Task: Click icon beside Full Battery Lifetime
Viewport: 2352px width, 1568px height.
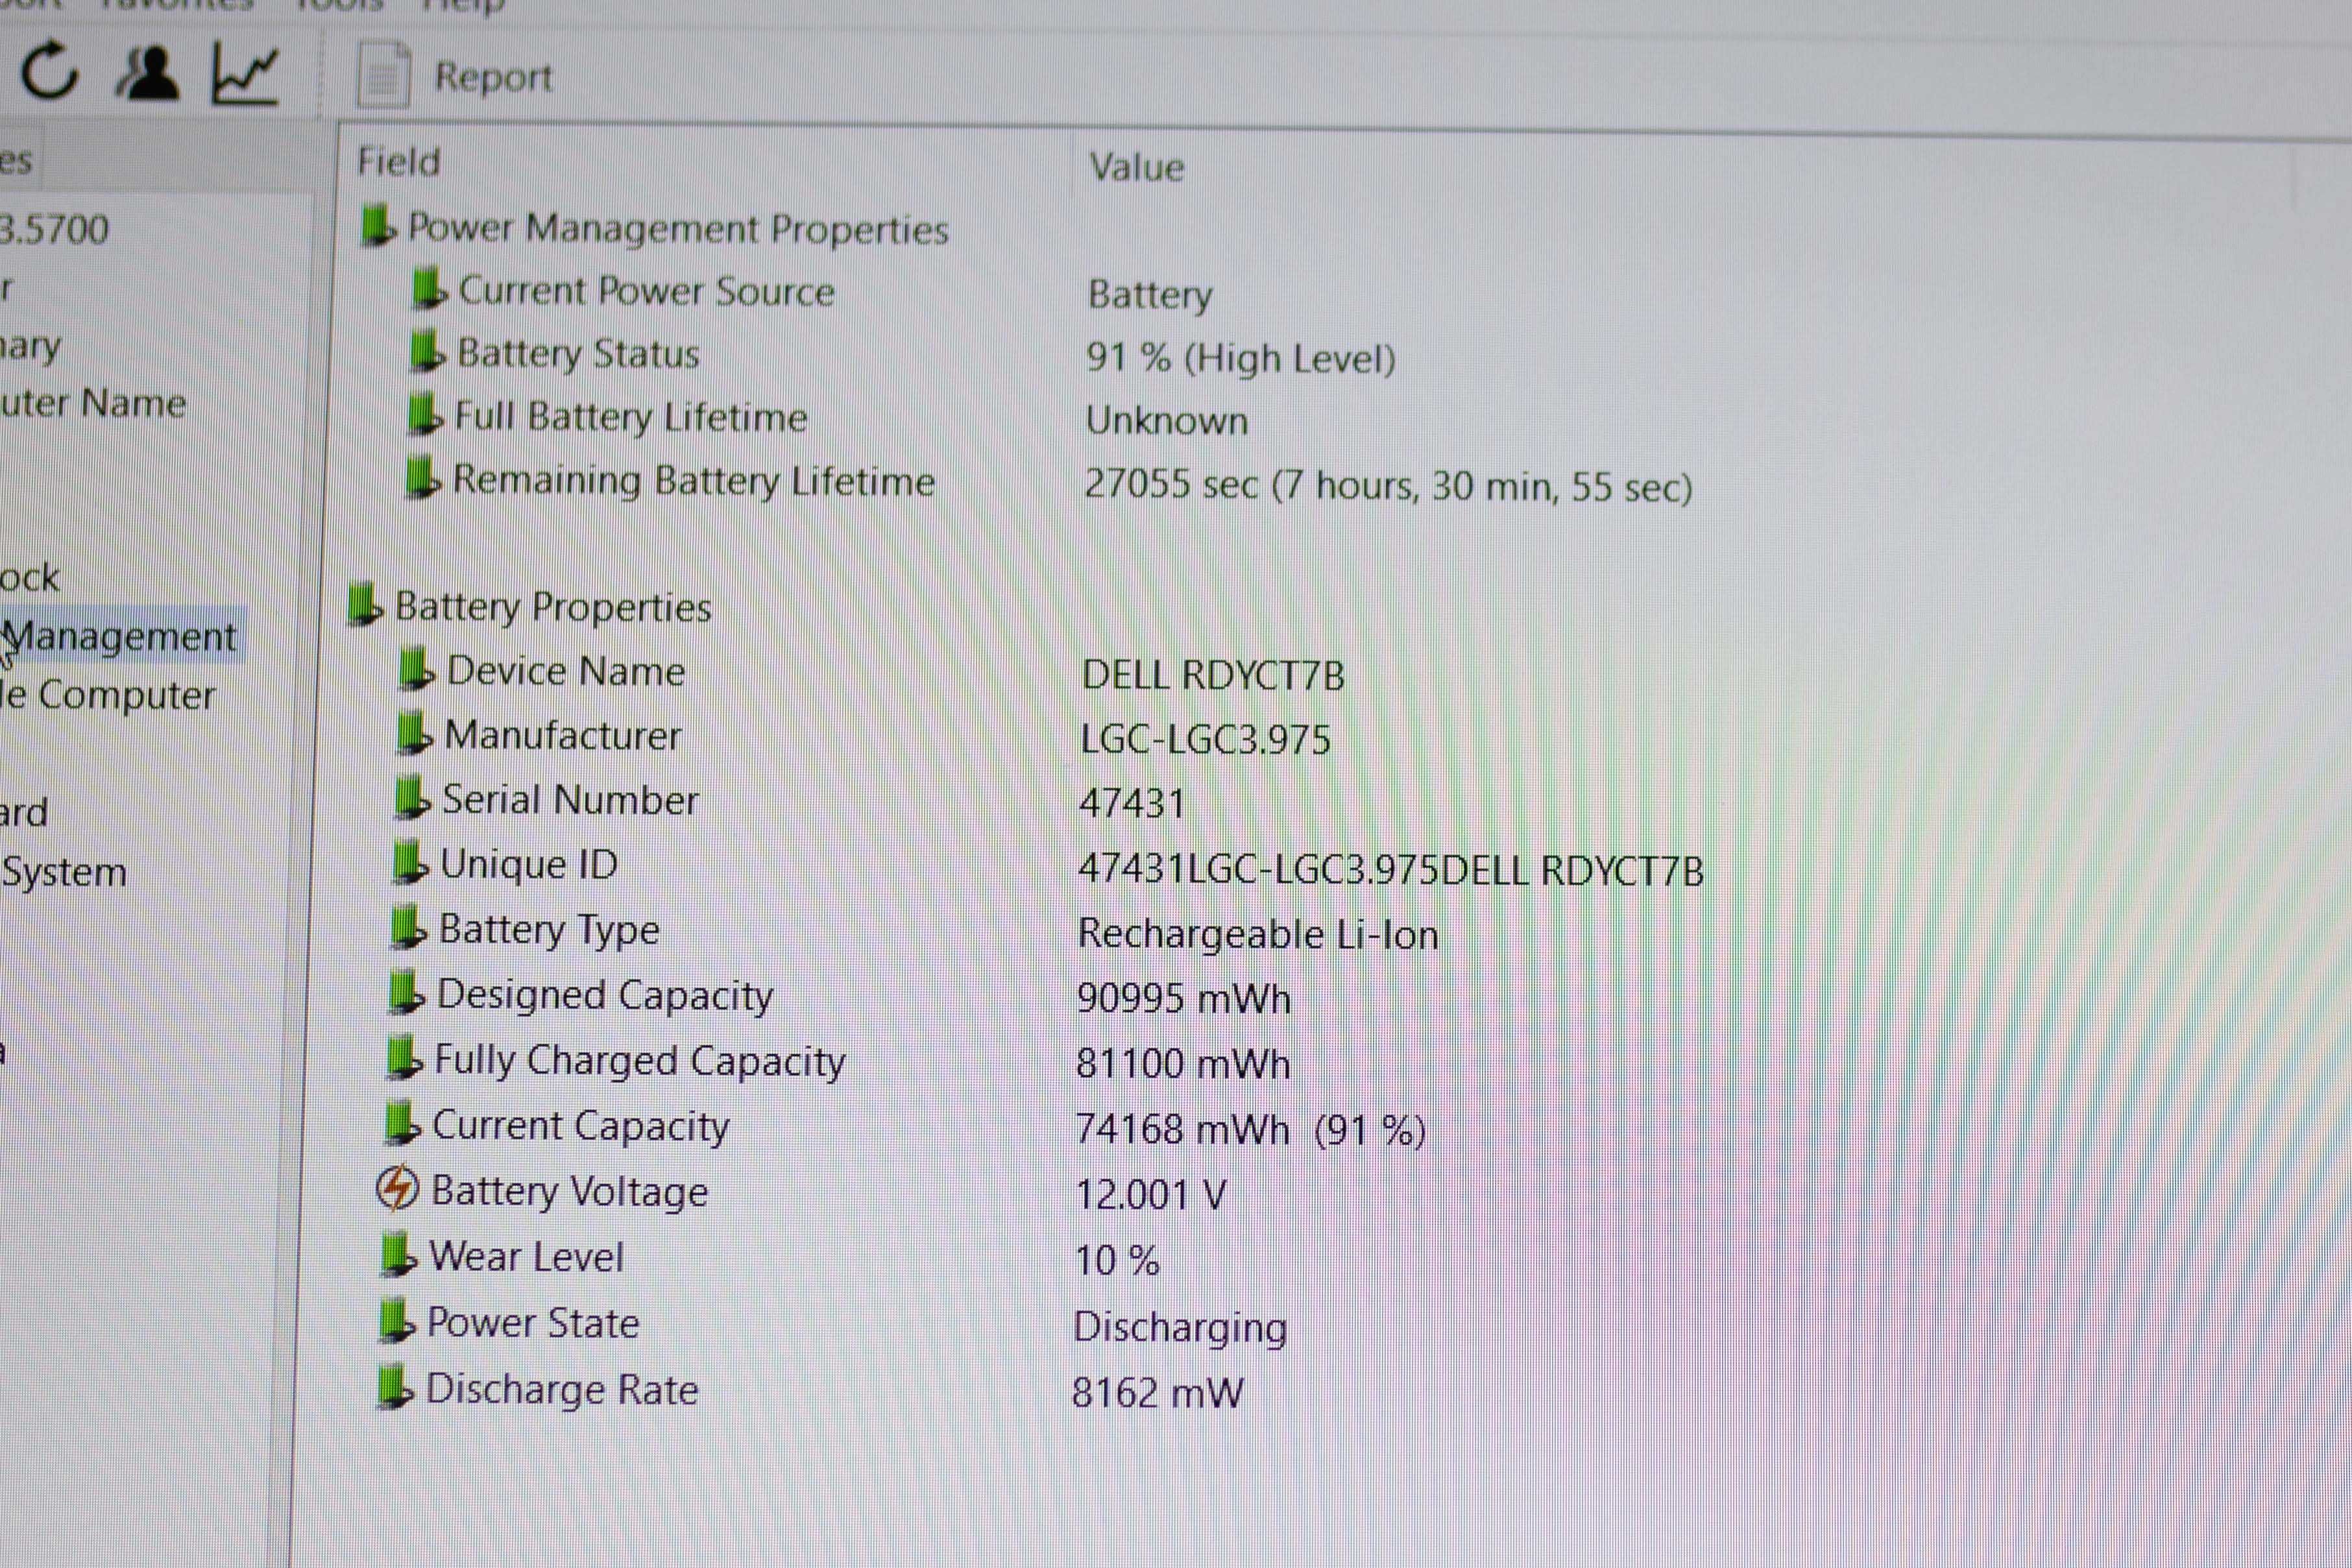Action: coord(424,414)
